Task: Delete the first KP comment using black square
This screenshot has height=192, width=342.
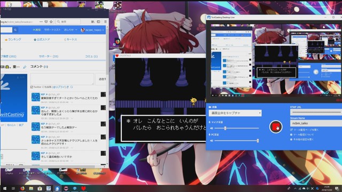Action: pyautogui.click(x=103, y=94)
